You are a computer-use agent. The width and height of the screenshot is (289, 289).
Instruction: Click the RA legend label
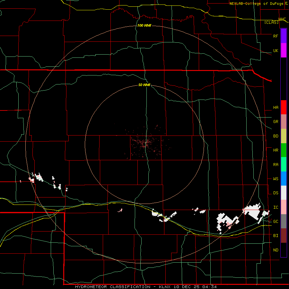276,165
